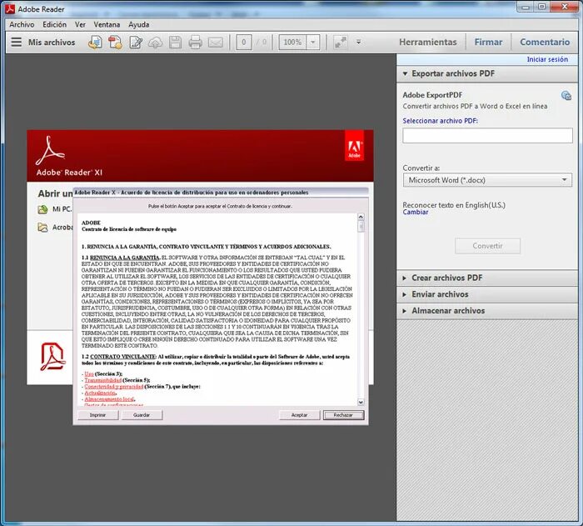Click the edit/sign document toolbar icon
583x526 pixels.
pyautogui.click(x=136, y=42)
